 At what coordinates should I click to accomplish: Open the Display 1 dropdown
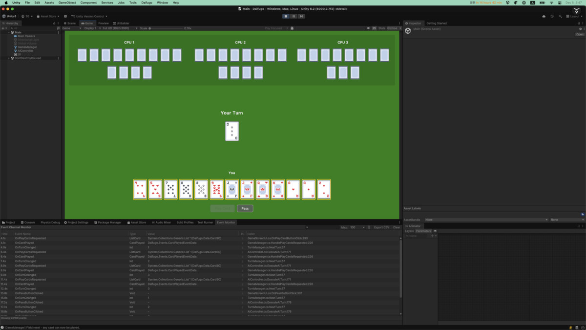pyautogui.click(x=92, y=28)
